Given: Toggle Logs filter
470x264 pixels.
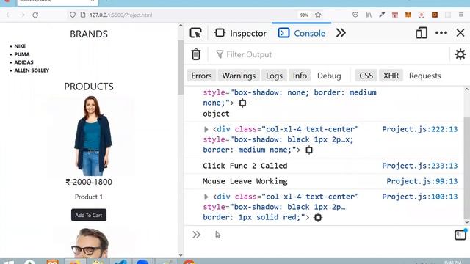Looking at the screenshot, I should pos(274,76).
